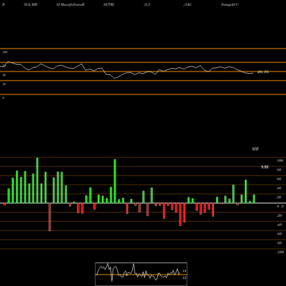Click the '(5,5' parameter text in the header

[147, 5]
